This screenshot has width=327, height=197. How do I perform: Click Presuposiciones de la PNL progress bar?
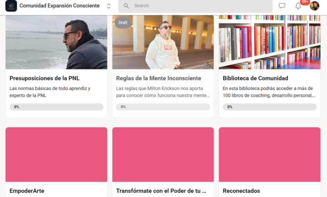56,107
